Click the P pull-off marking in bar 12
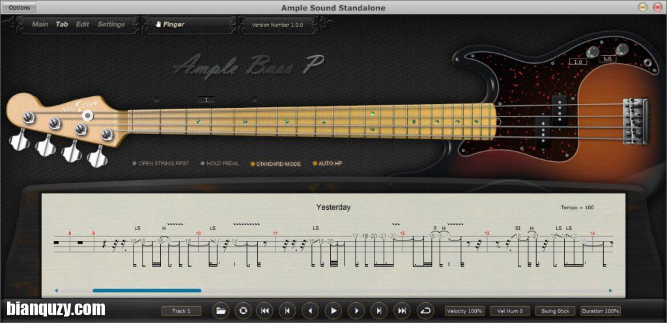 tap(435, 228)
